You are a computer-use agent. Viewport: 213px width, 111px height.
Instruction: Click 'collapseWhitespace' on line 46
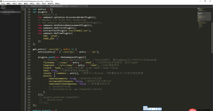point(61,81)
